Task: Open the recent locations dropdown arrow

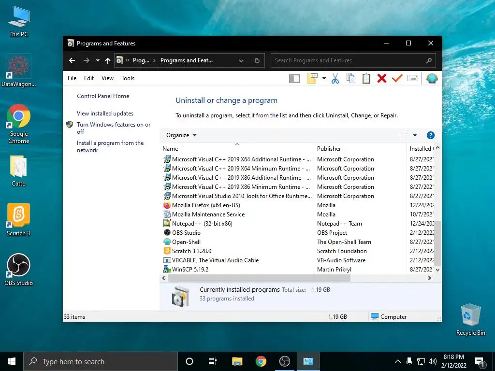Action: (x=98, y=60)
